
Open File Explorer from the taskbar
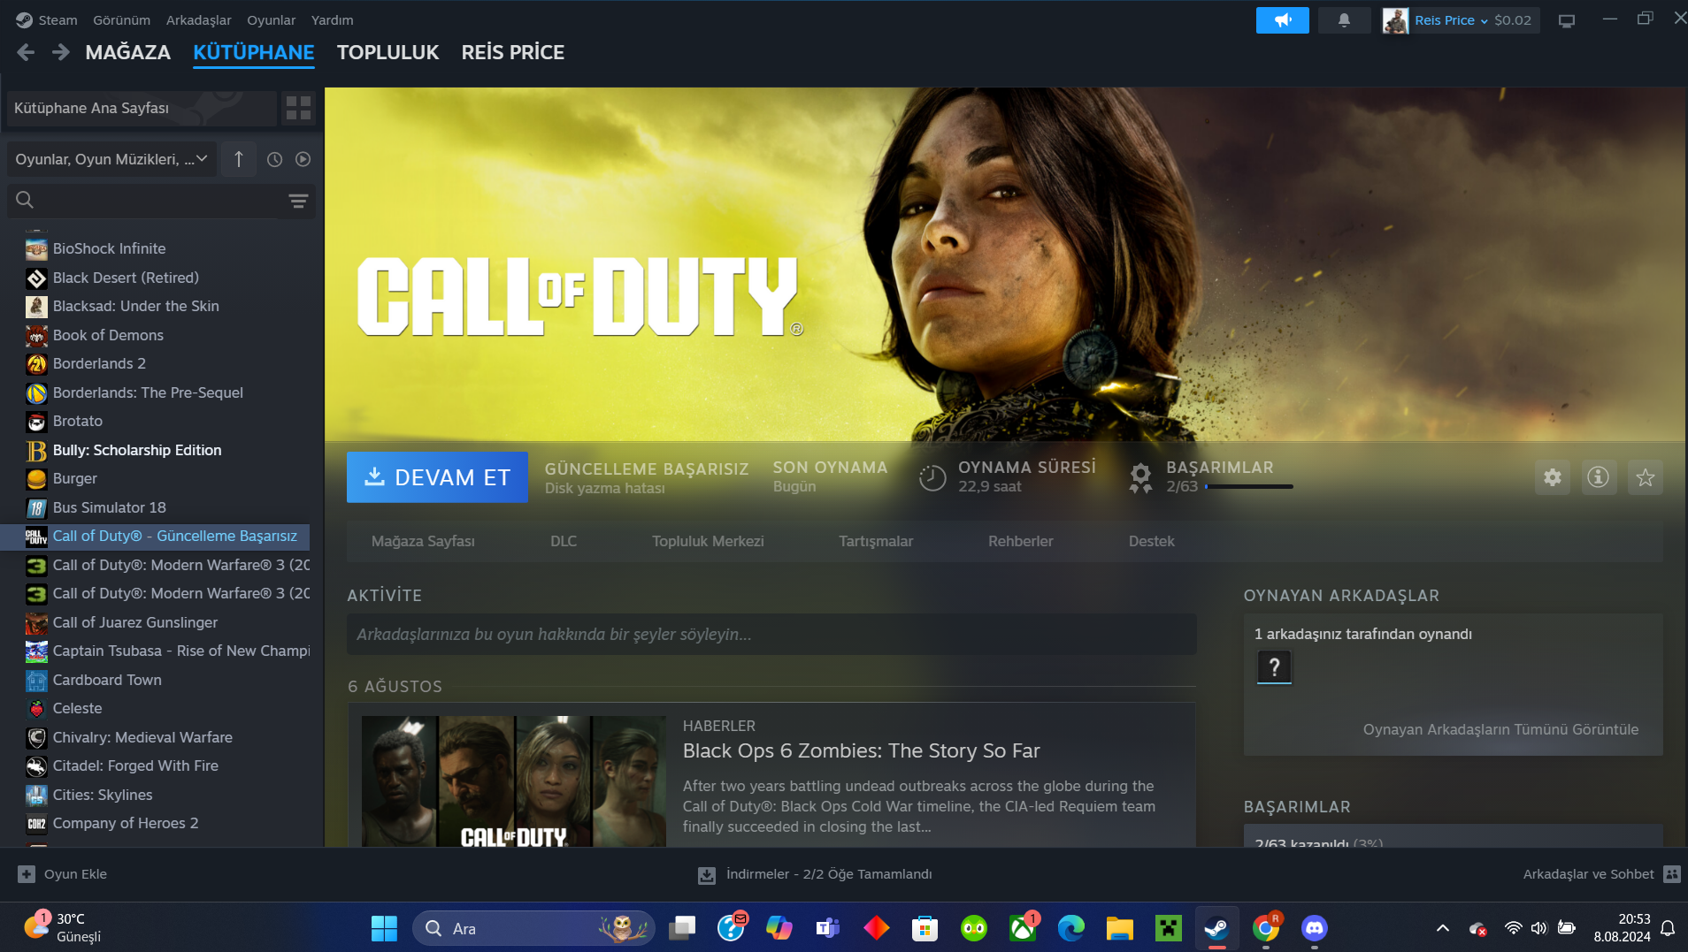coord(1120,928)
